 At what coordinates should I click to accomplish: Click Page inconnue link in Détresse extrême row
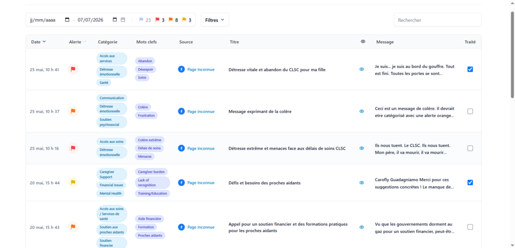click(201, 148)
